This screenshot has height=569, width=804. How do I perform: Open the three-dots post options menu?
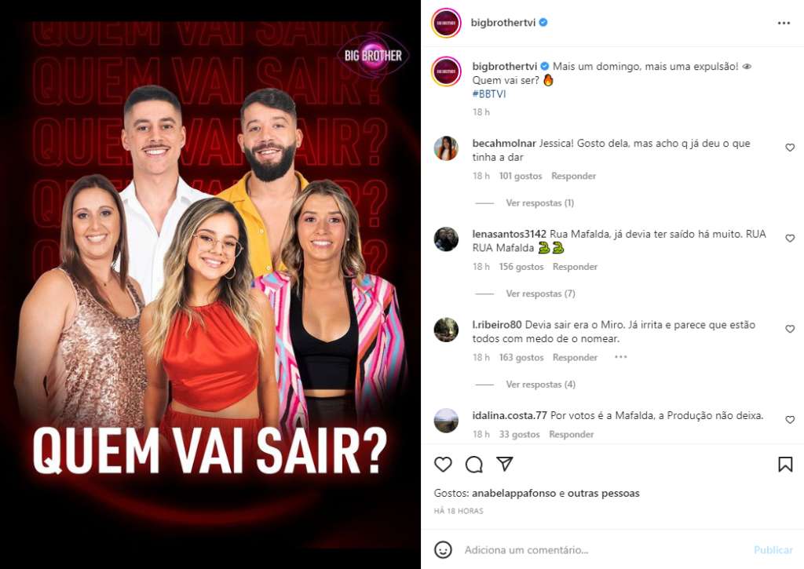click(784, 23)
